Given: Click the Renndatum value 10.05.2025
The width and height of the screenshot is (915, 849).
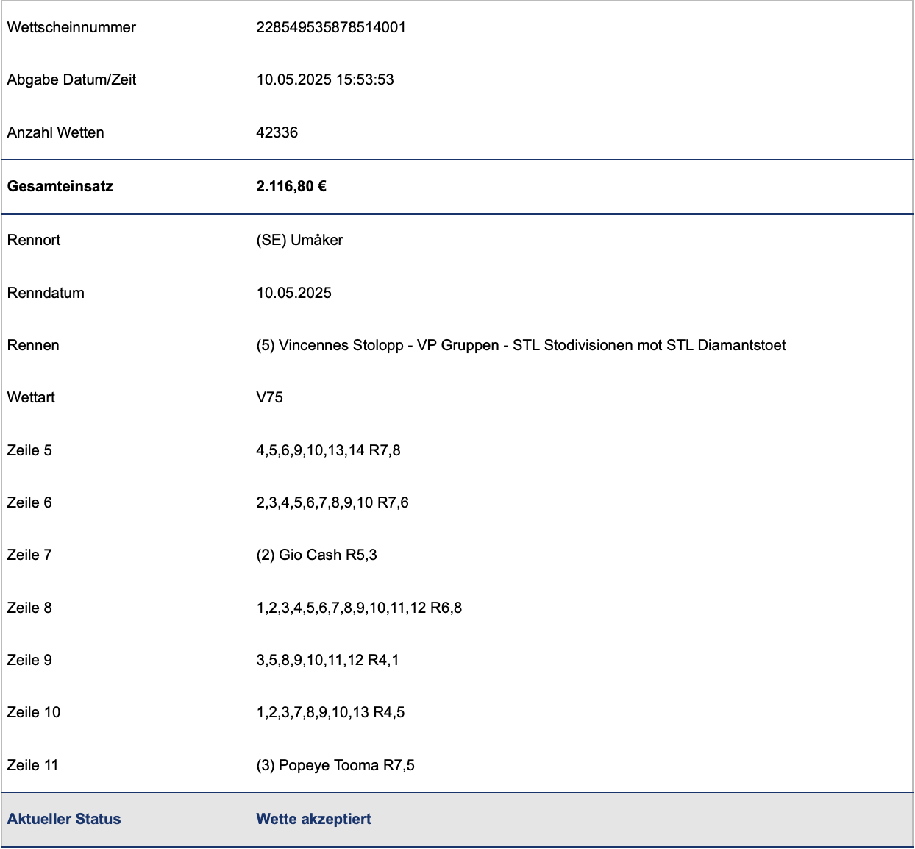Looking at the screenshot, I should [294, 293].
